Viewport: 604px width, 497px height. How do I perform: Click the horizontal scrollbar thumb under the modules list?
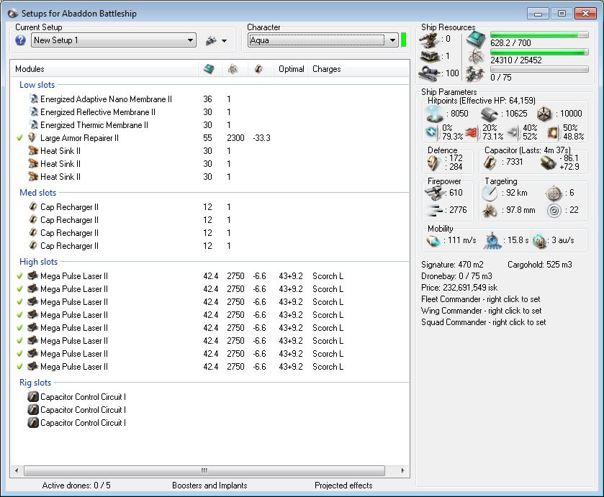[x=204, y=470]
